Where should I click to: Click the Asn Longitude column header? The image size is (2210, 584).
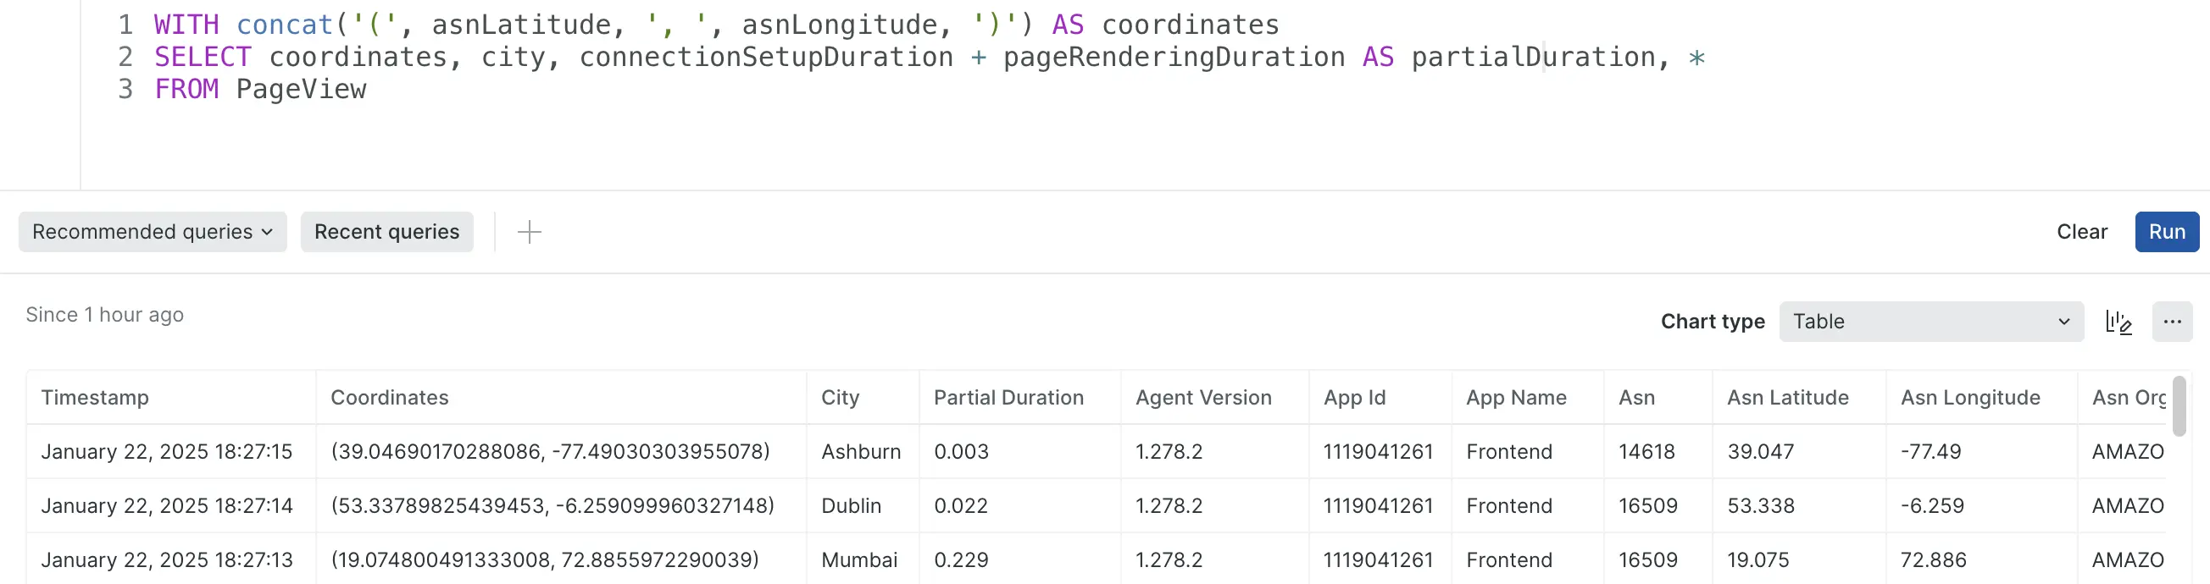[x=1970, y=397]
